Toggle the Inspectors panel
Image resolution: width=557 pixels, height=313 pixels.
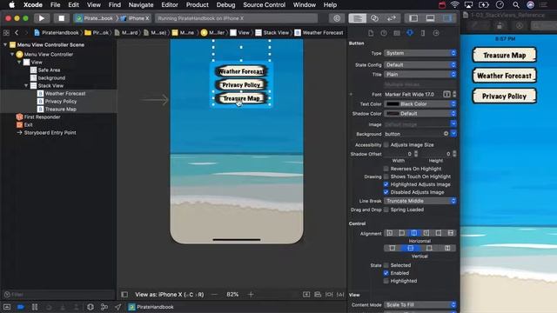pos(447,18)
